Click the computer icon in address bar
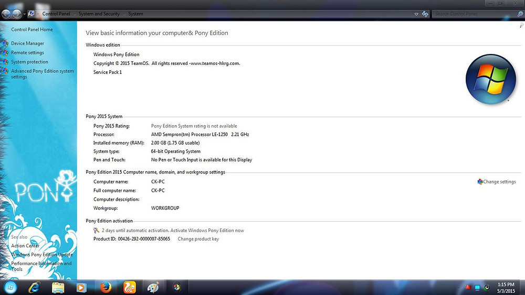525x295 pixels. [x=31, y=14]
